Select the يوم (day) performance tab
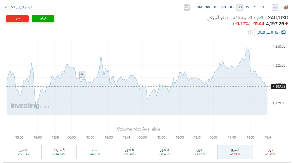293x163 pixels. click(270, 152)
